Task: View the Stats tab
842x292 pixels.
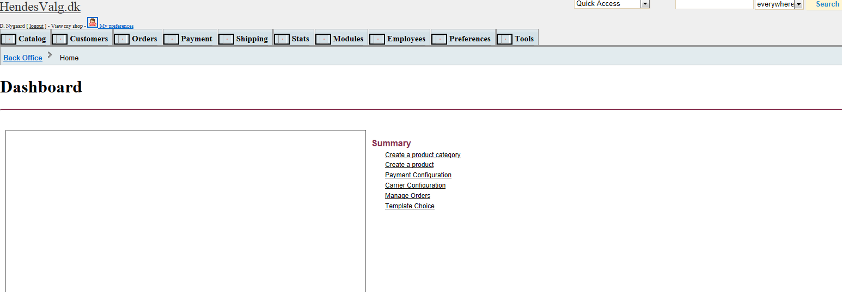Action: click(300, 39)
